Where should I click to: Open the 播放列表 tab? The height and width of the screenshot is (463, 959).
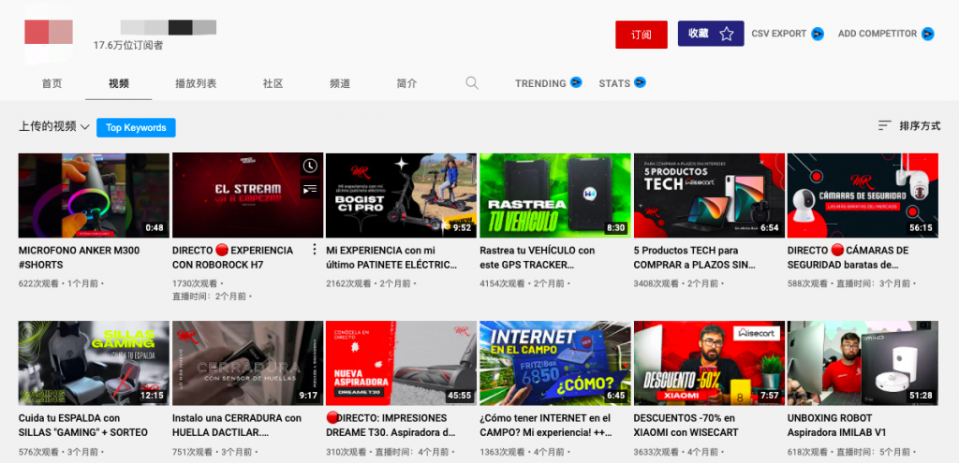pyautogui.click(x=196, y=83)
